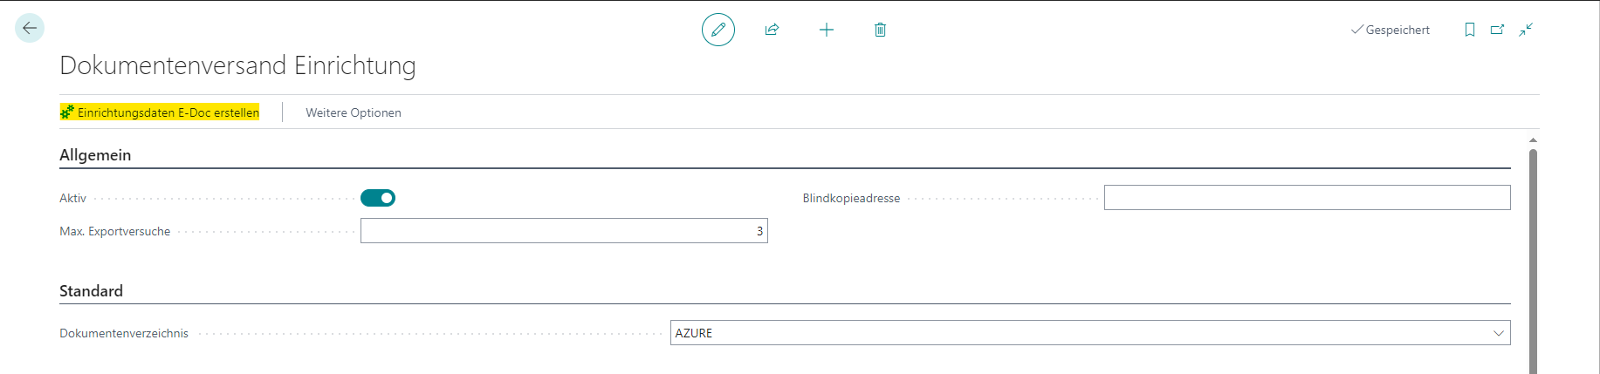This screenshot has height=374, width=1600.
Task: Click the scrollbar up arrow
Action: (x=1533, y=140)
